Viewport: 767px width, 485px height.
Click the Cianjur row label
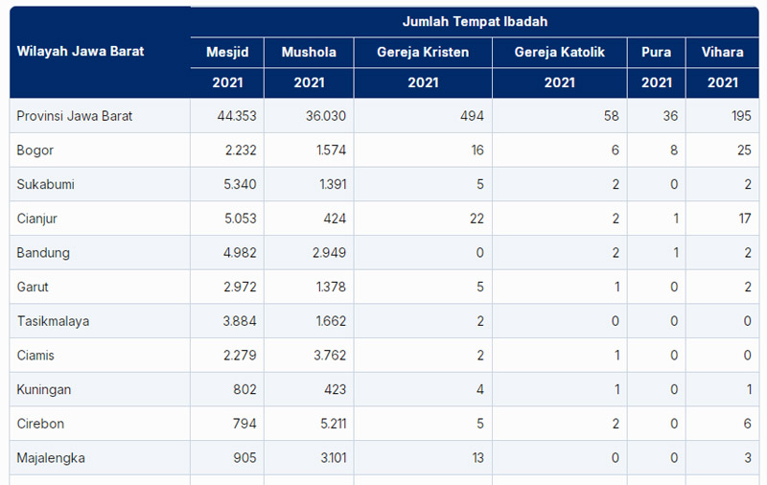[38, 219]
